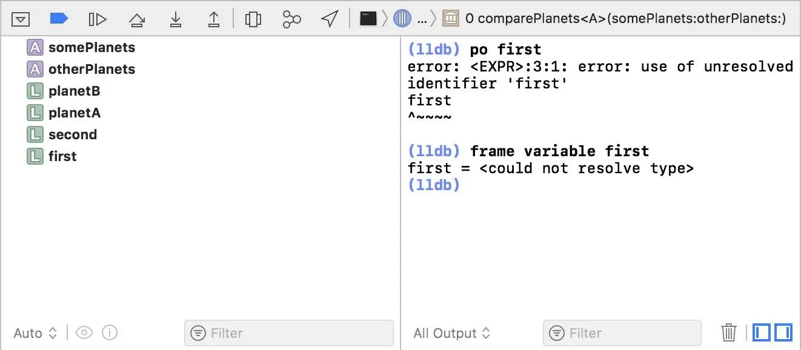Open comparePlanets stack frame dropdown
801x350 pixels.
point(614,19)
